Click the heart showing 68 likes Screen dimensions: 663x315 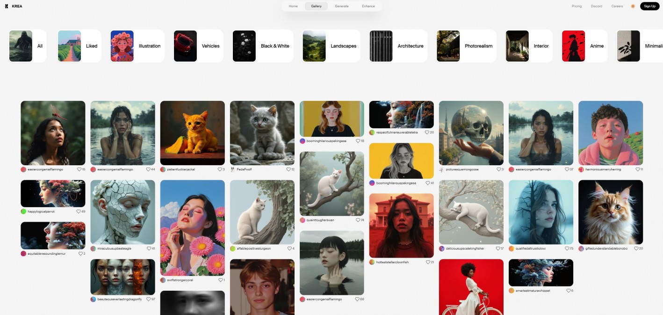[x=358, y=299]
